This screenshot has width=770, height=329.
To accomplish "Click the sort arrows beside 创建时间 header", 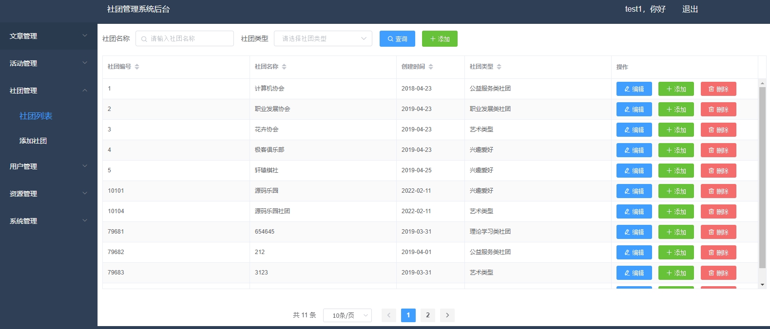I will point(431,67).
